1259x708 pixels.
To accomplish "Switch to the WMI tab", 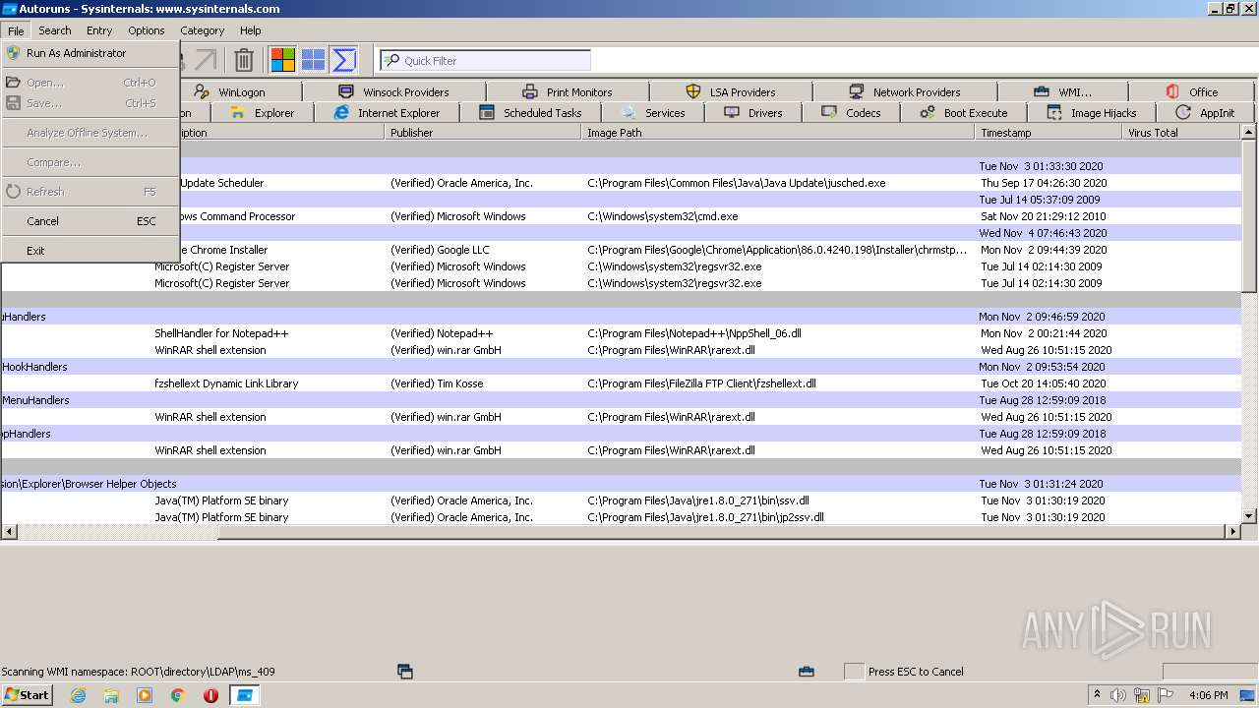I will [x=1062, y=91].
